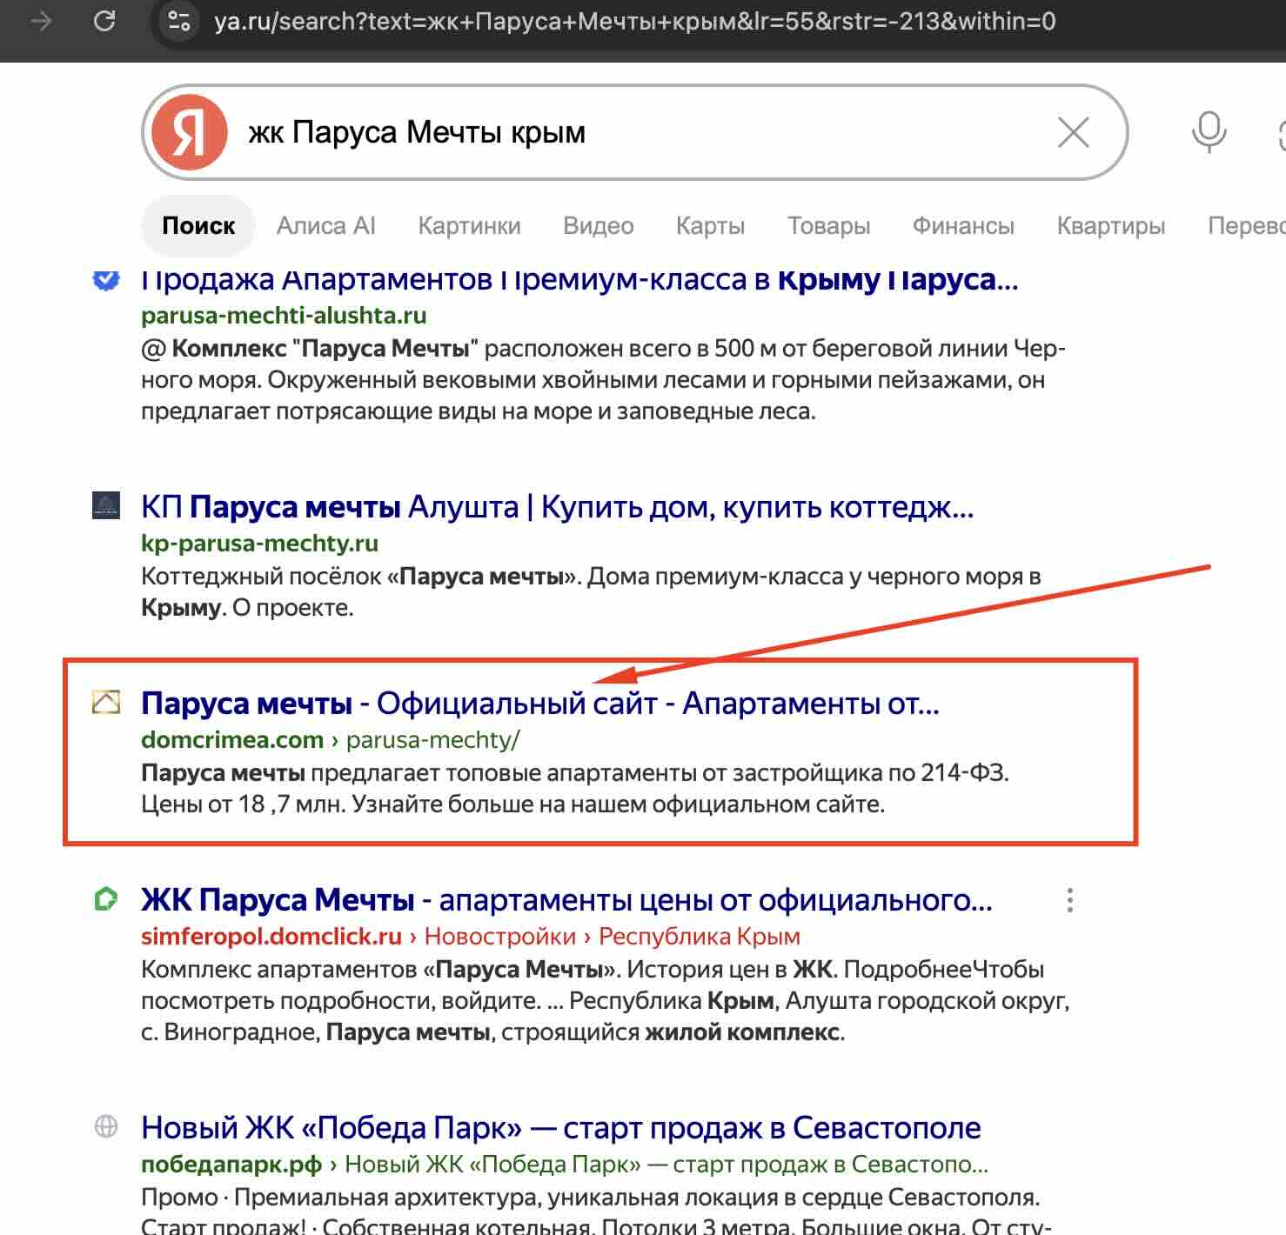Reload the page with refresh icon

pyautogui.click(x=104, y=21)
